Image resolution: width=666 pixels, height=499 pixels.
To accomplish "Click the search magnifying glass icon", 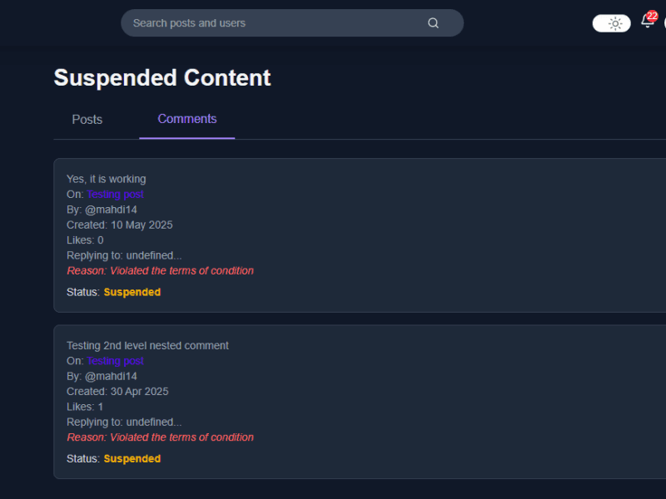I will click(x=433, y=22).
